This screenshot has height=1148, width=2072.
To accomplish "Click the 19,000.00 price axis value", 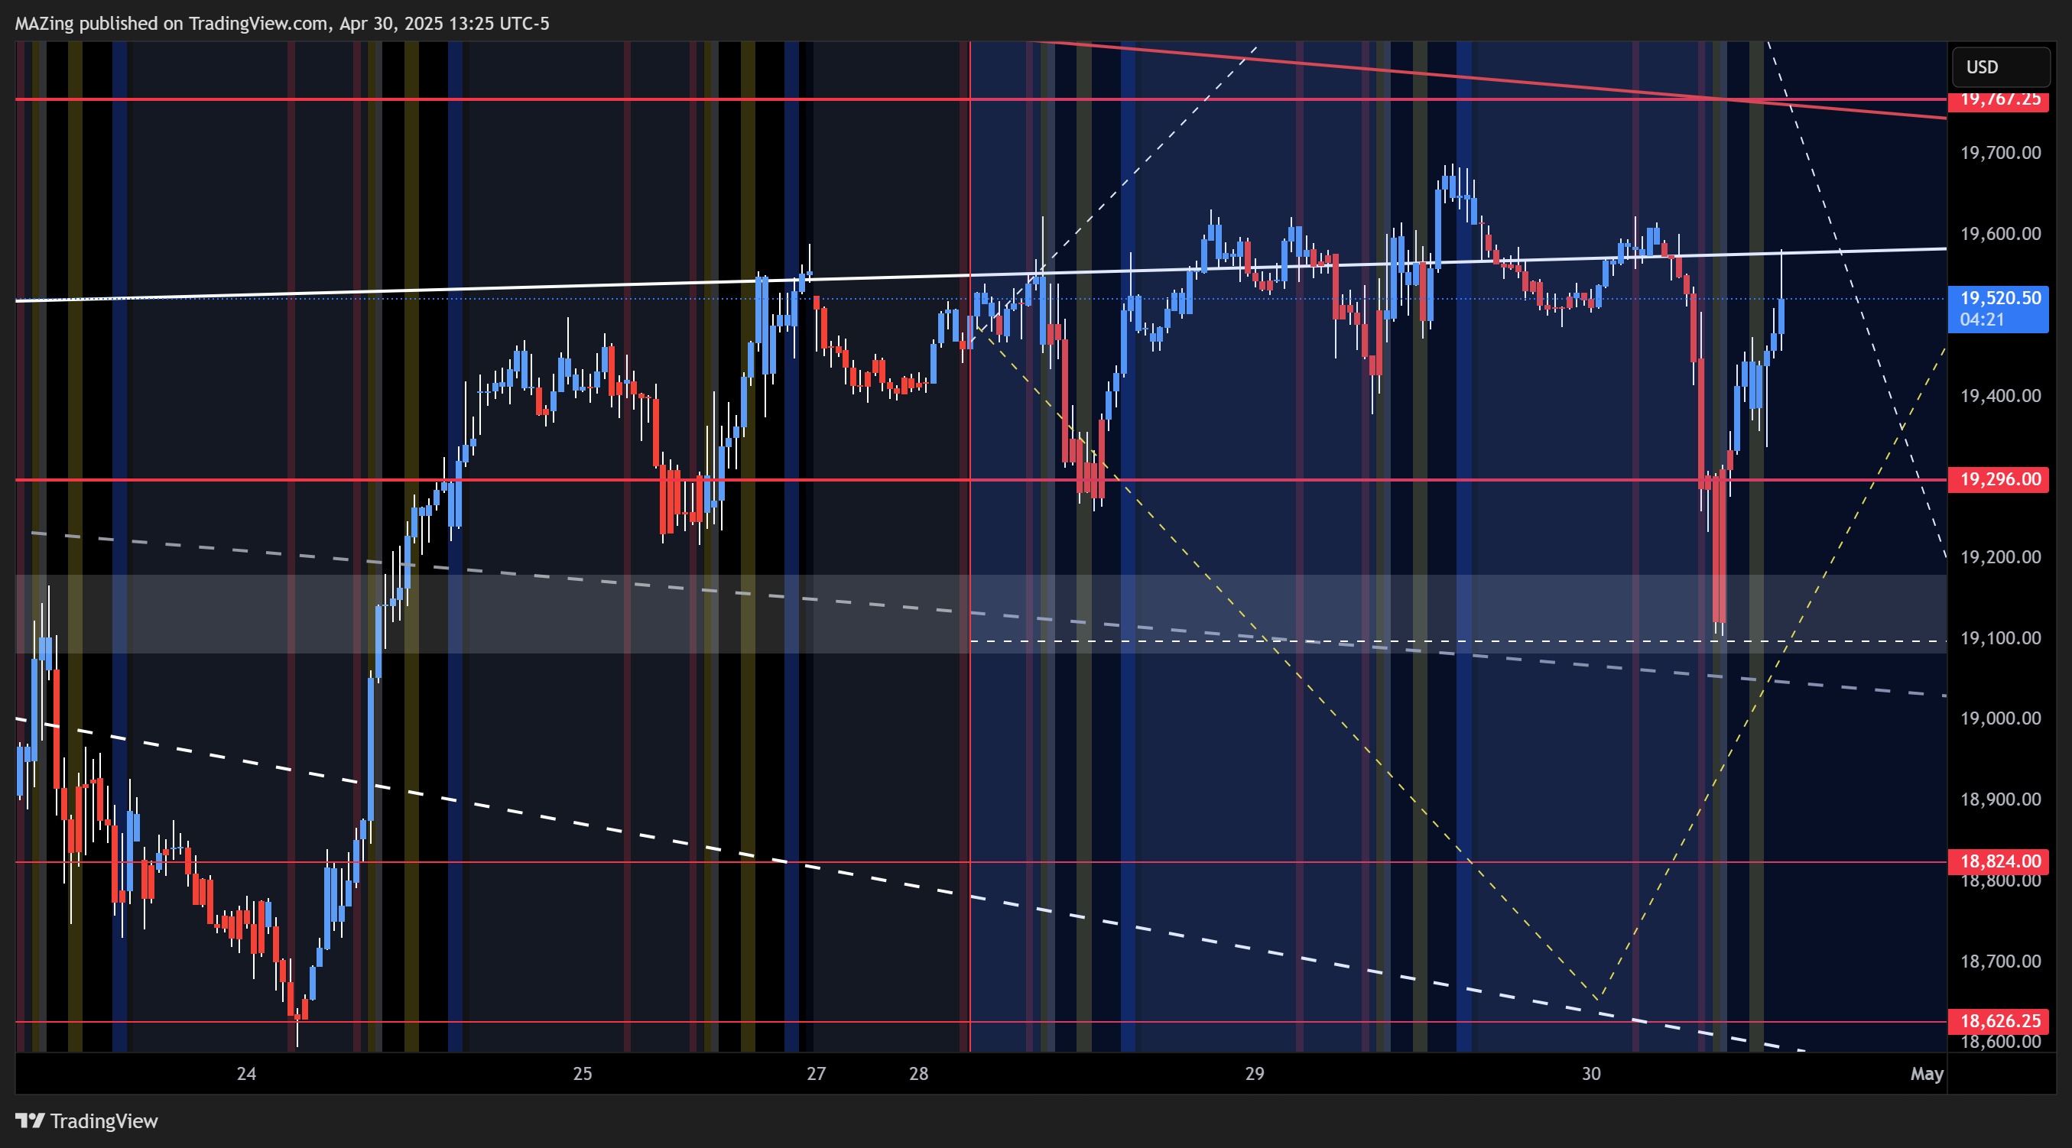I will point(2000,718).
